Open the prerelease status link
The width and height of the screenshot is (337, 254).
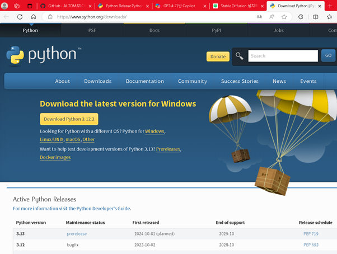[77, 234]
